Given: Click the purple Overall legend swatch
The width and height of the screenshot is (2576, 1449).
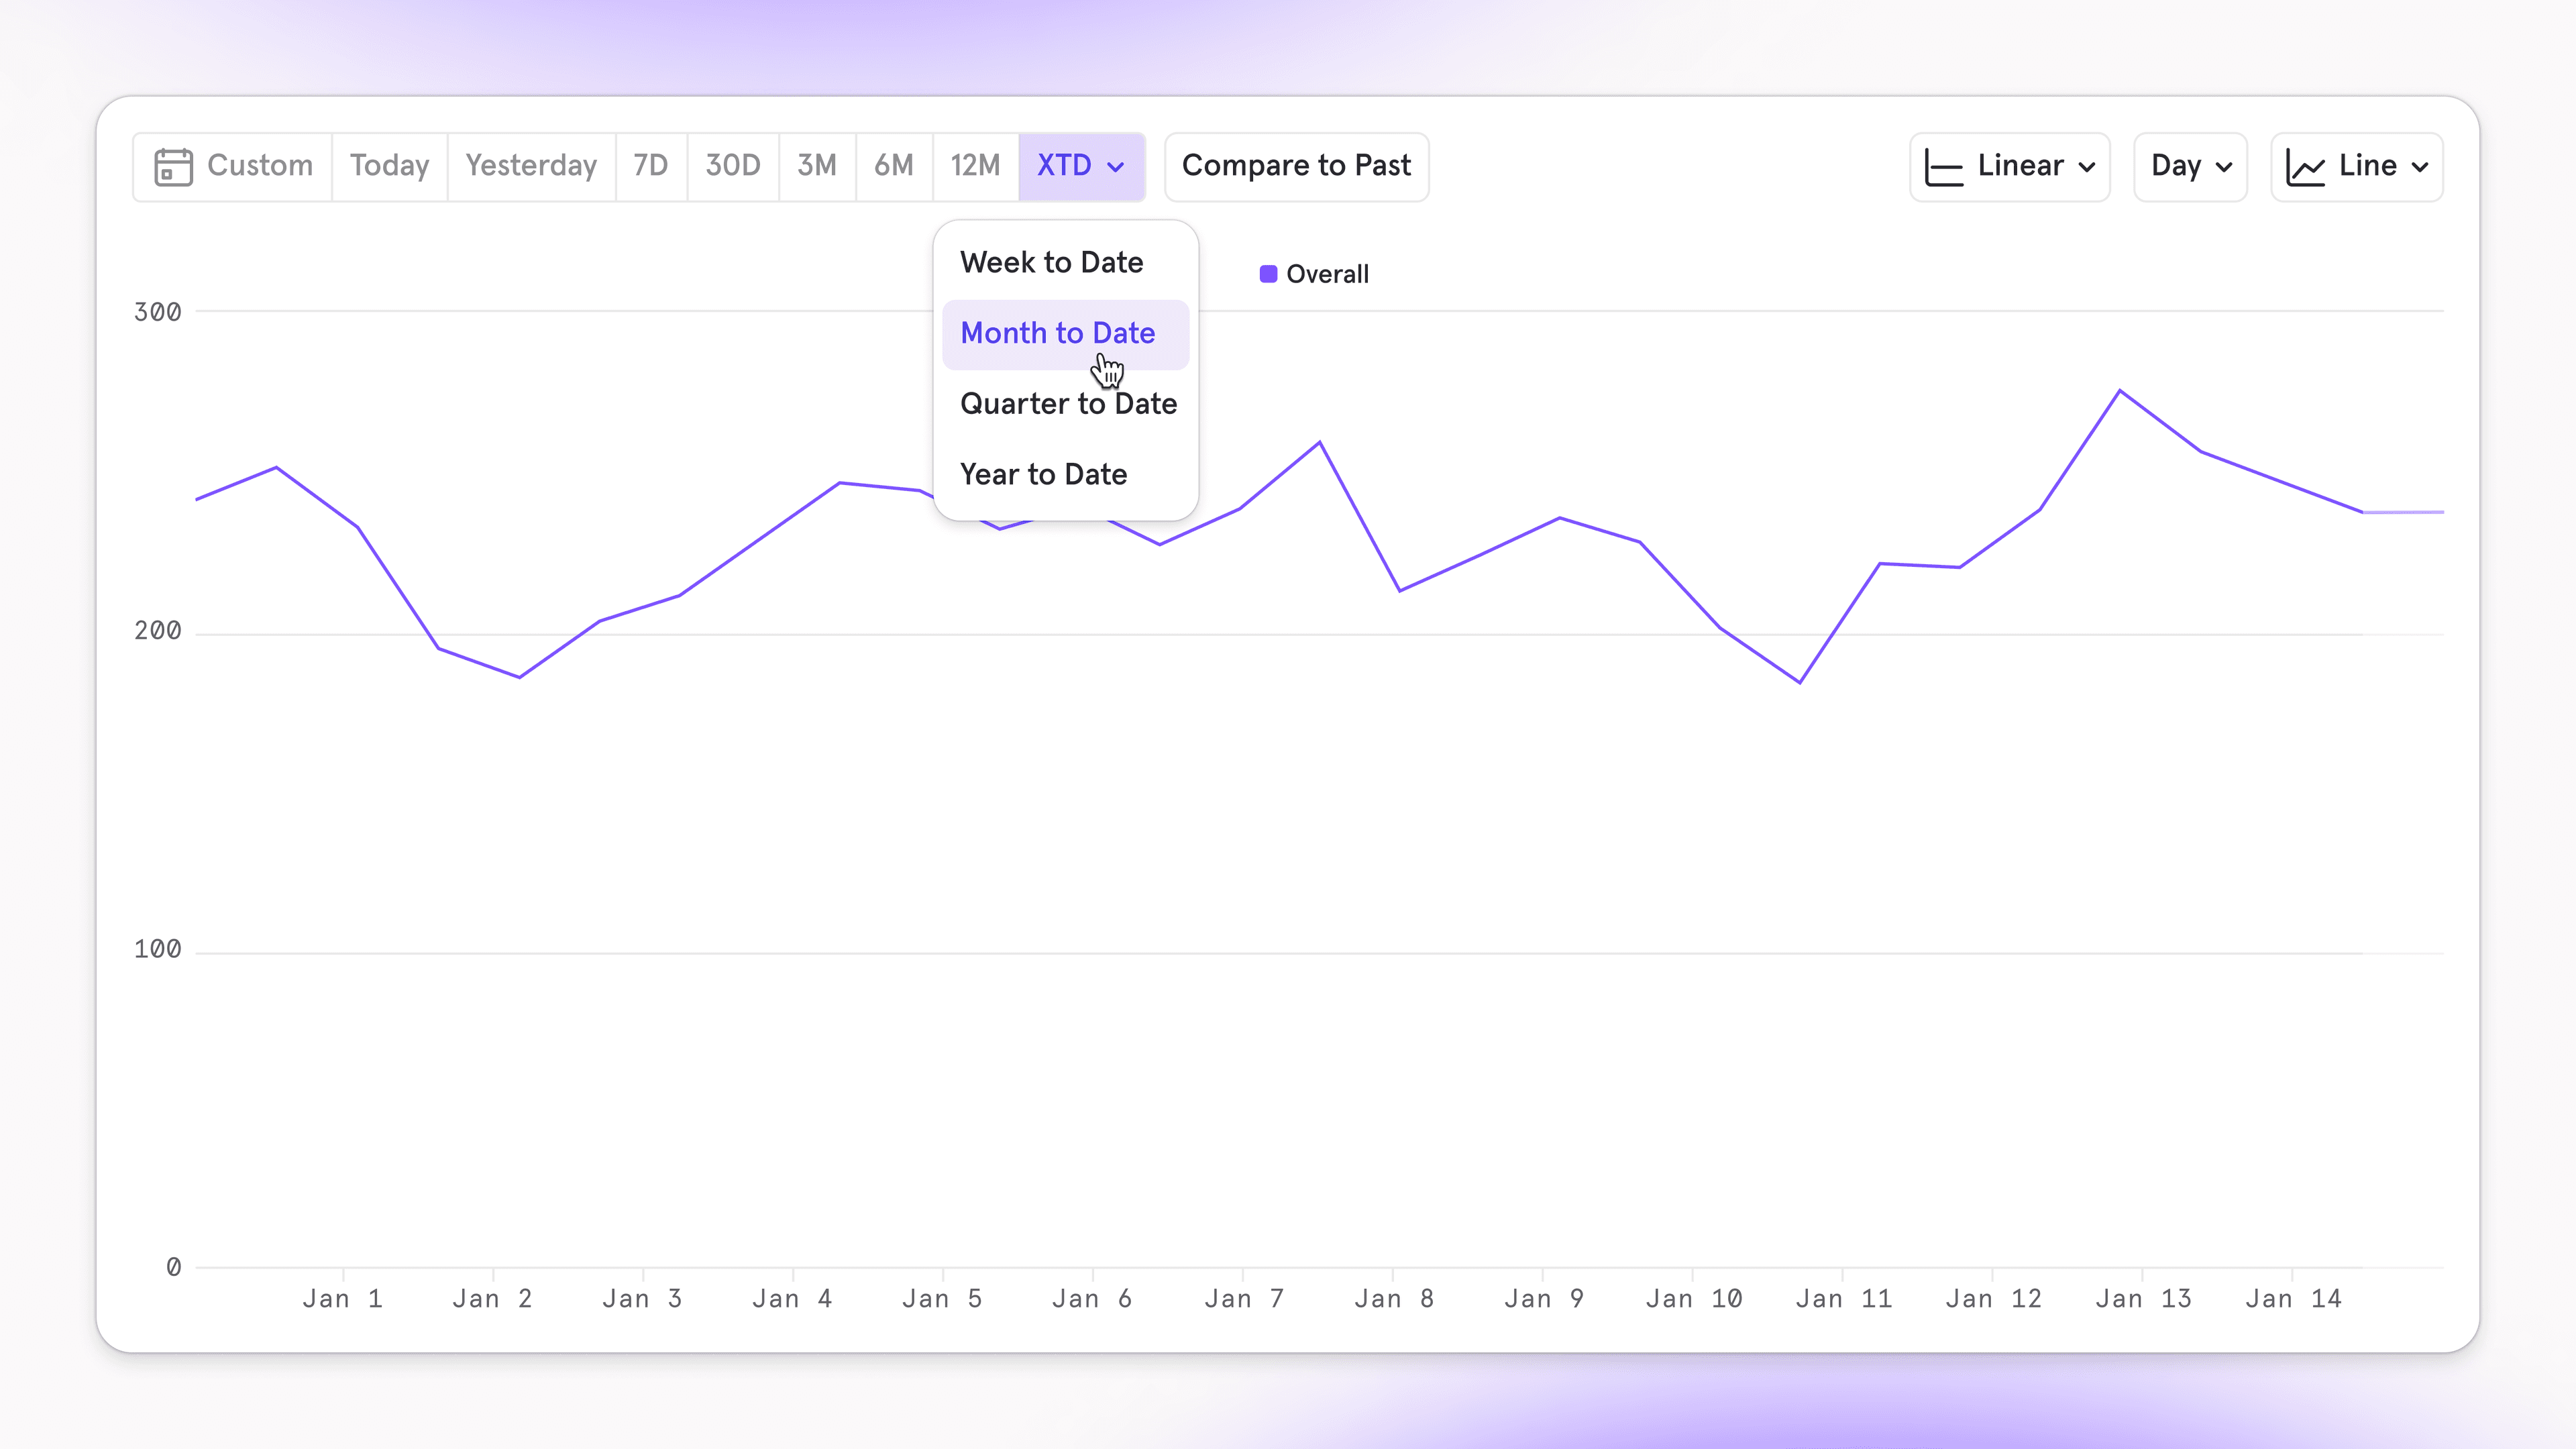Looking at the screenshot, I should coord(1268,274).
